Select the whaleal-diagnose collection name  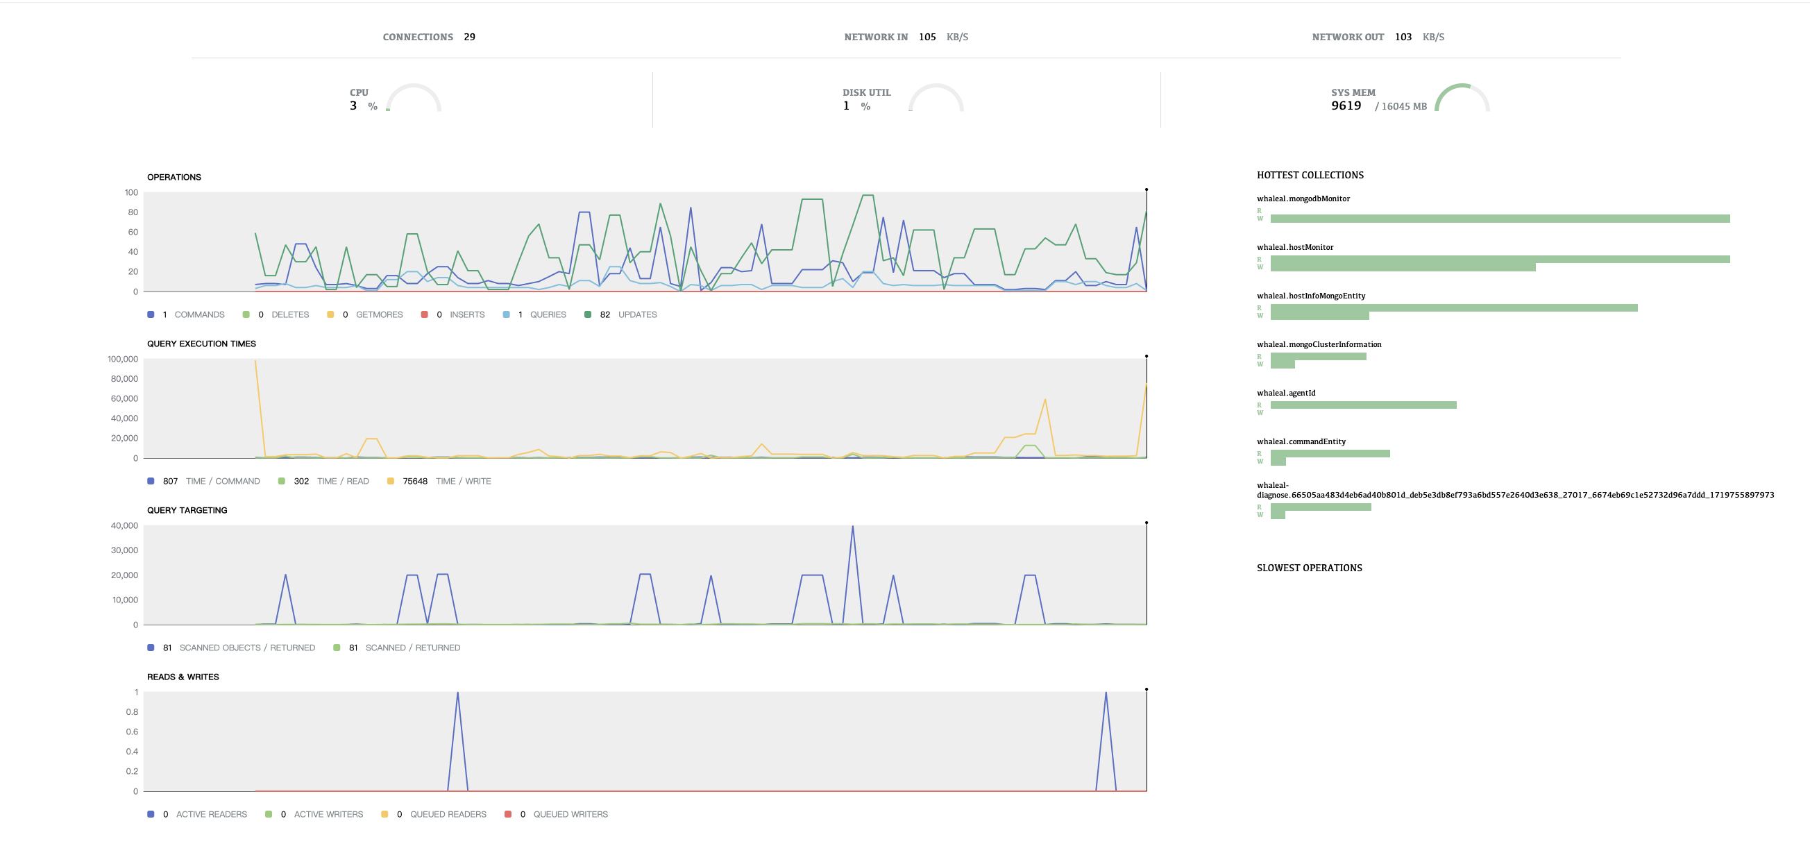[1515, 490]
